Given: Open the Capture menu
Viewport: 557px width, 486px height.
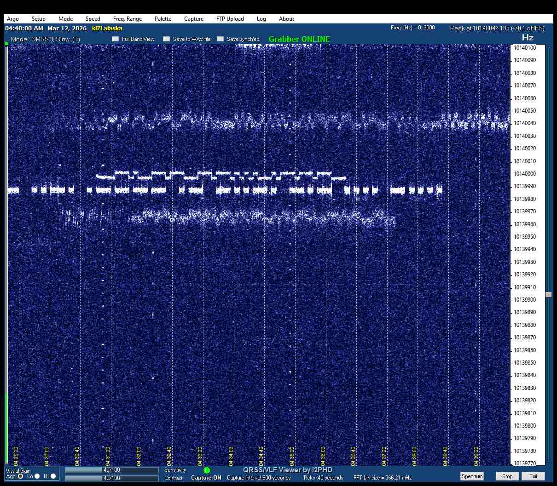Looking at the screenshot, I should [x=194, y=19].
